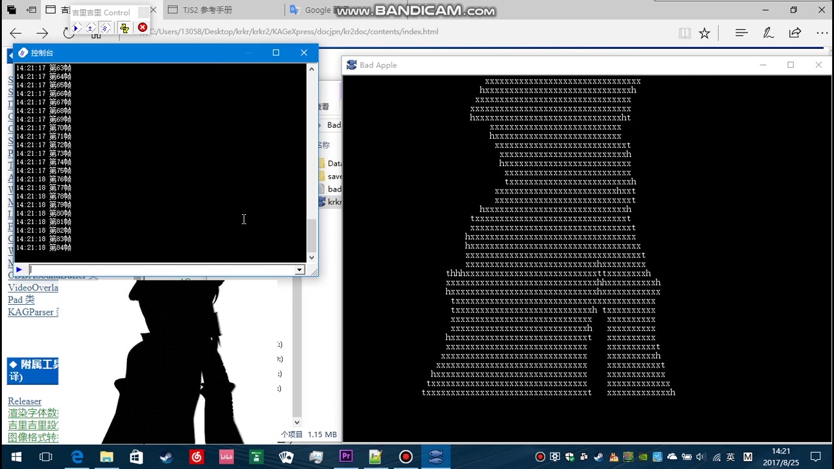Image resolution: width=834 pixels, height=469 pixels.
Task: Open the Action Center notifications
Action: pyautogui.click(x=816, y=457)
